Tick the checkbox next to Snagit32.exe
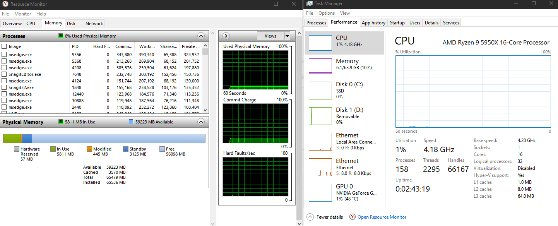 tap(4, 87)
